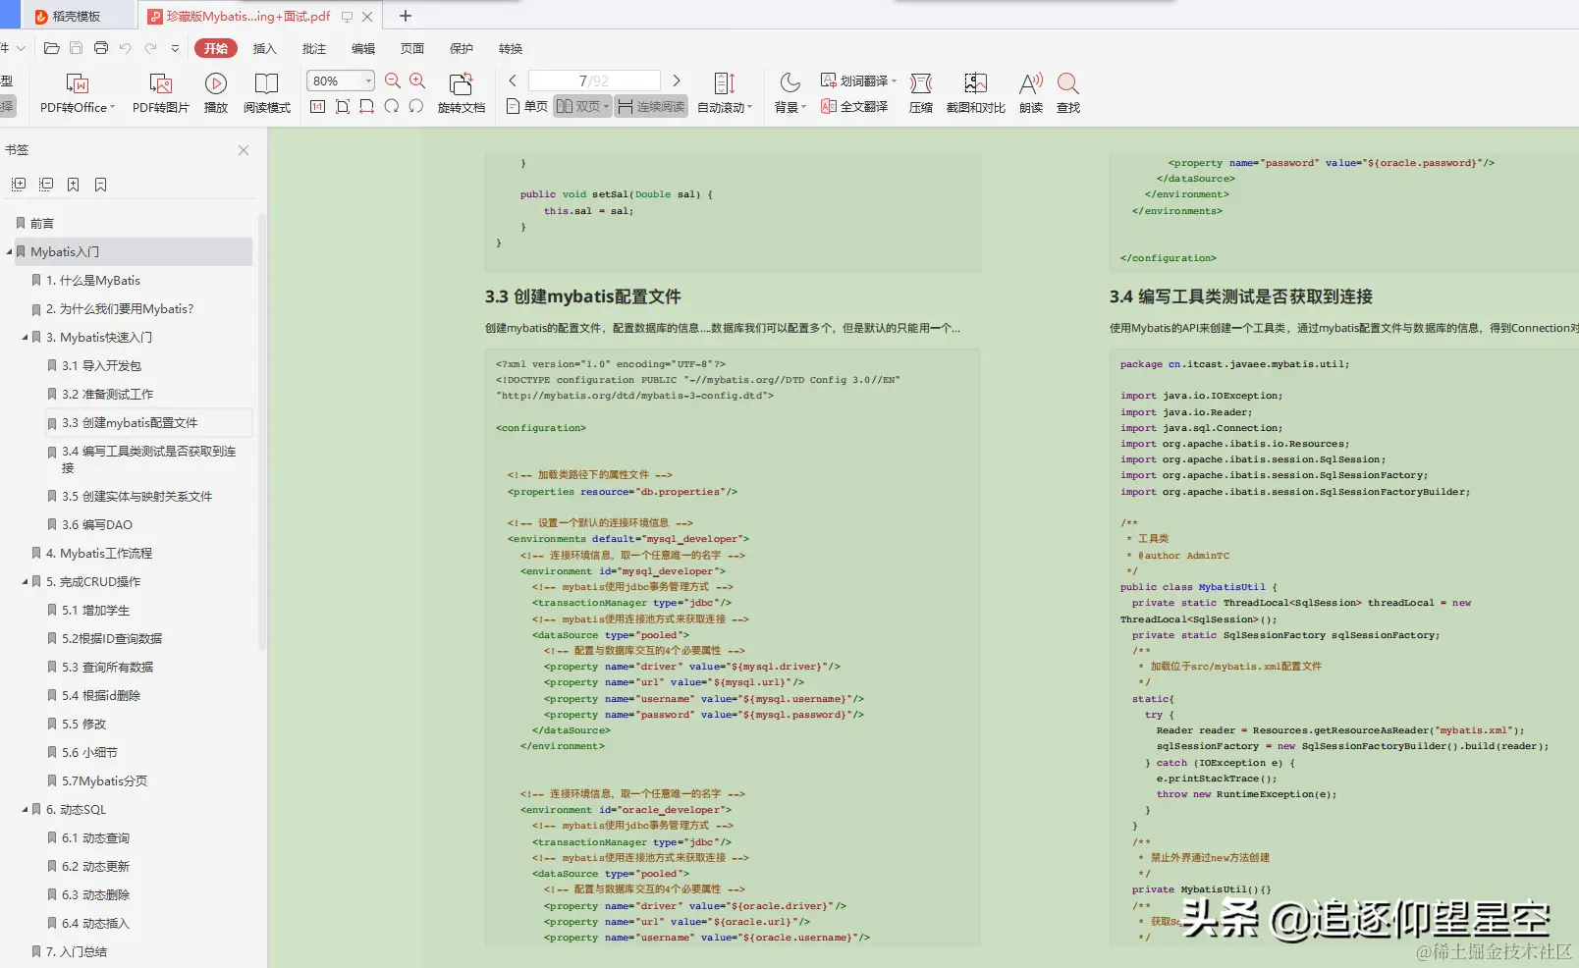This screenshot has height=968, width=1579.
Task: Click the Save icon in quick toolbar
Action: (x=77, y=48)
